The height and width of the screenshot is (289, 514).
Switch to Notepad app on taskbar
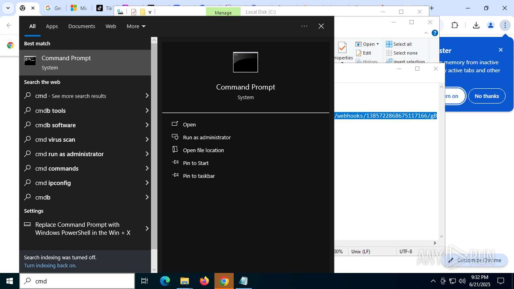click(244, 281)
